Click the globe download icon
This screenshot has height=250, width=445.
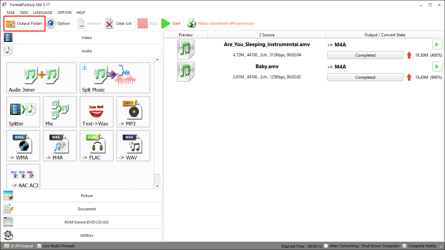(x=192, y=23)
